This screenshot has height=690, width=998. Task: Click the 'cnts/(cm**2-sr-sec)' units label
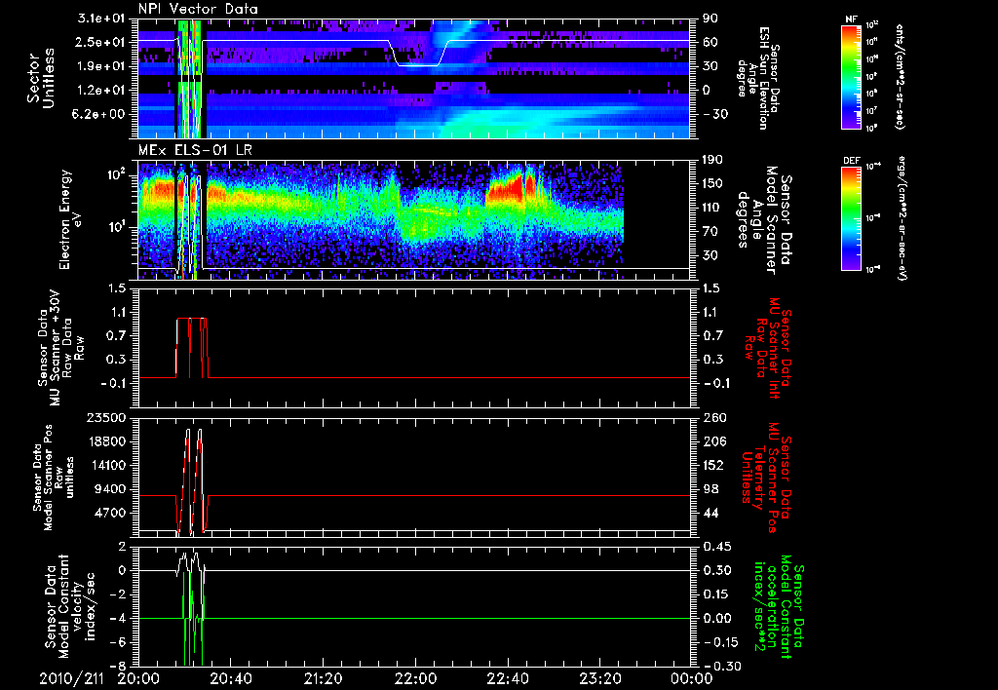point(900,76)
